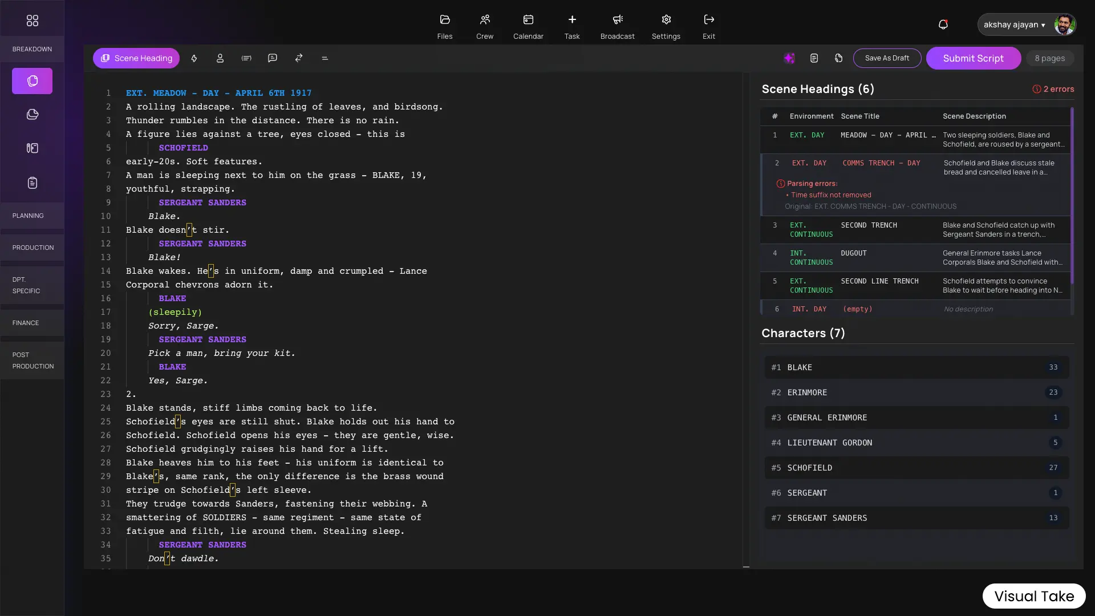Open the AI quick actions lightning tool

tap(194, 58)
